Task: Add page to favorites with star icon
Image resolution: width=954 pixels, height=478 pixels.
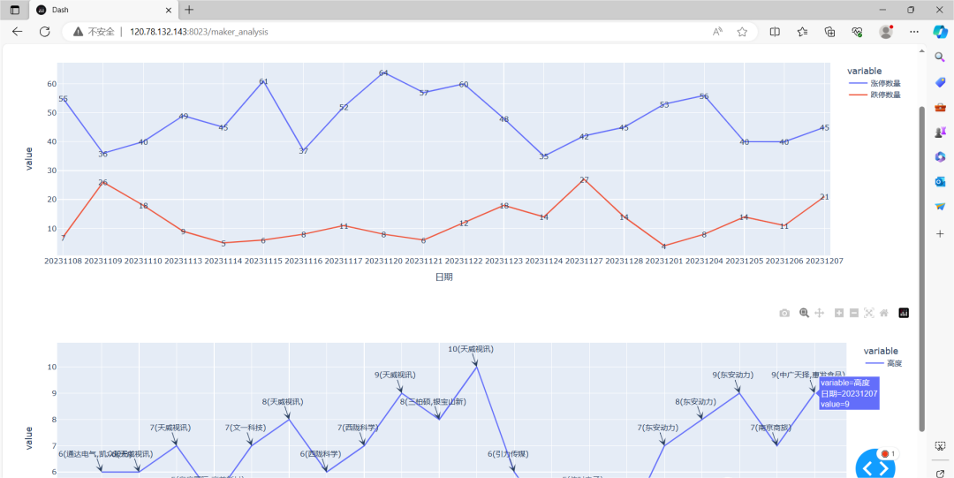Action: (x=742, y=32)
